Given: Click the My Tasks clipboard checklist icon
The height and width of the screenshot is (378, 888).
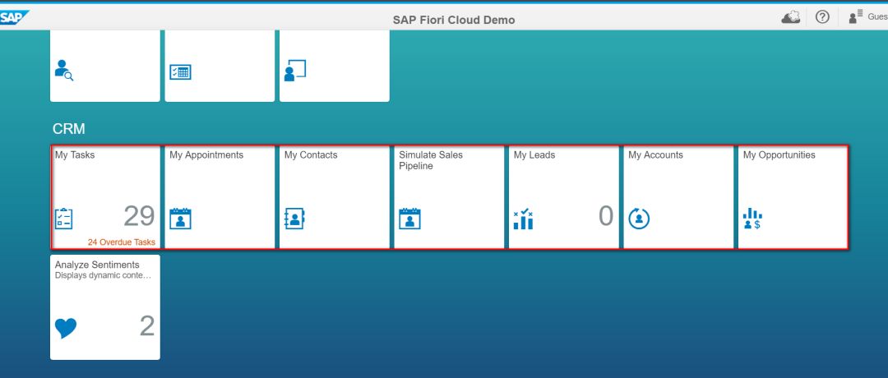Looking at the screenshot, I should (63, 219).
